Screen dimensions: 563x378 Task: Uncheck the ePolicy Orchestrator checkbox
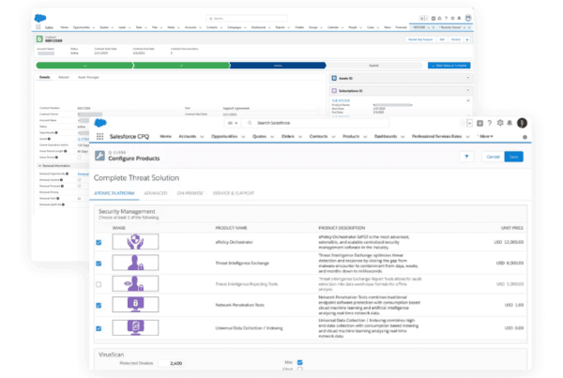tap(99, 243)
